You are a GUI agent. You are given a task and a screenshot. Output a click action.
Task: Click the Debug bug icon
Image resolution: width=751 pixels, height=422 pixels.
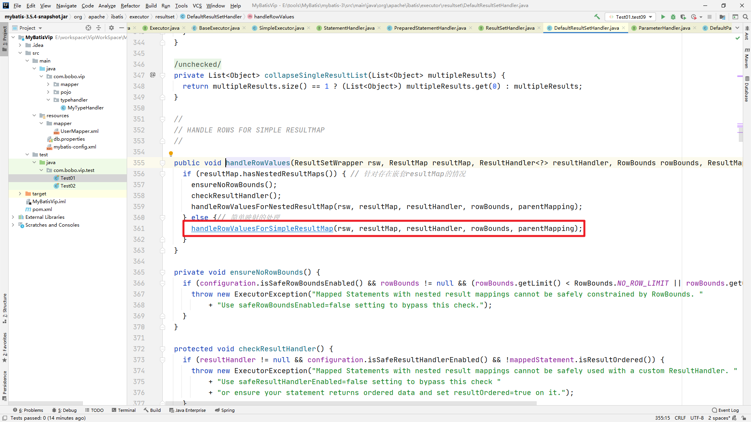673,17
